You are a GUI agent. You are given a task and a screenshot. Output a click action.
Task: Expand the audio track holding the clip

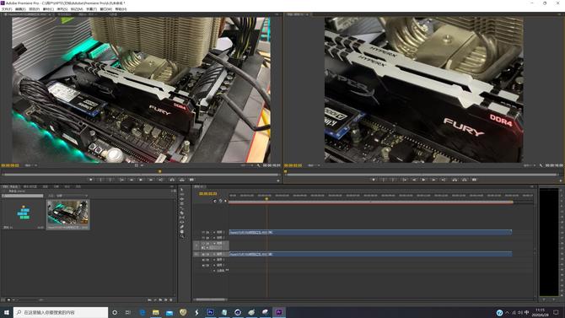[214, 254]
